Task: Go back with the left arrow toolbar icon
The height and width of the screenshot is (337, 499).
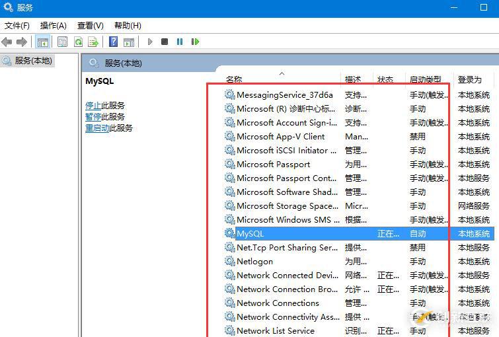Action: (7, 42)
